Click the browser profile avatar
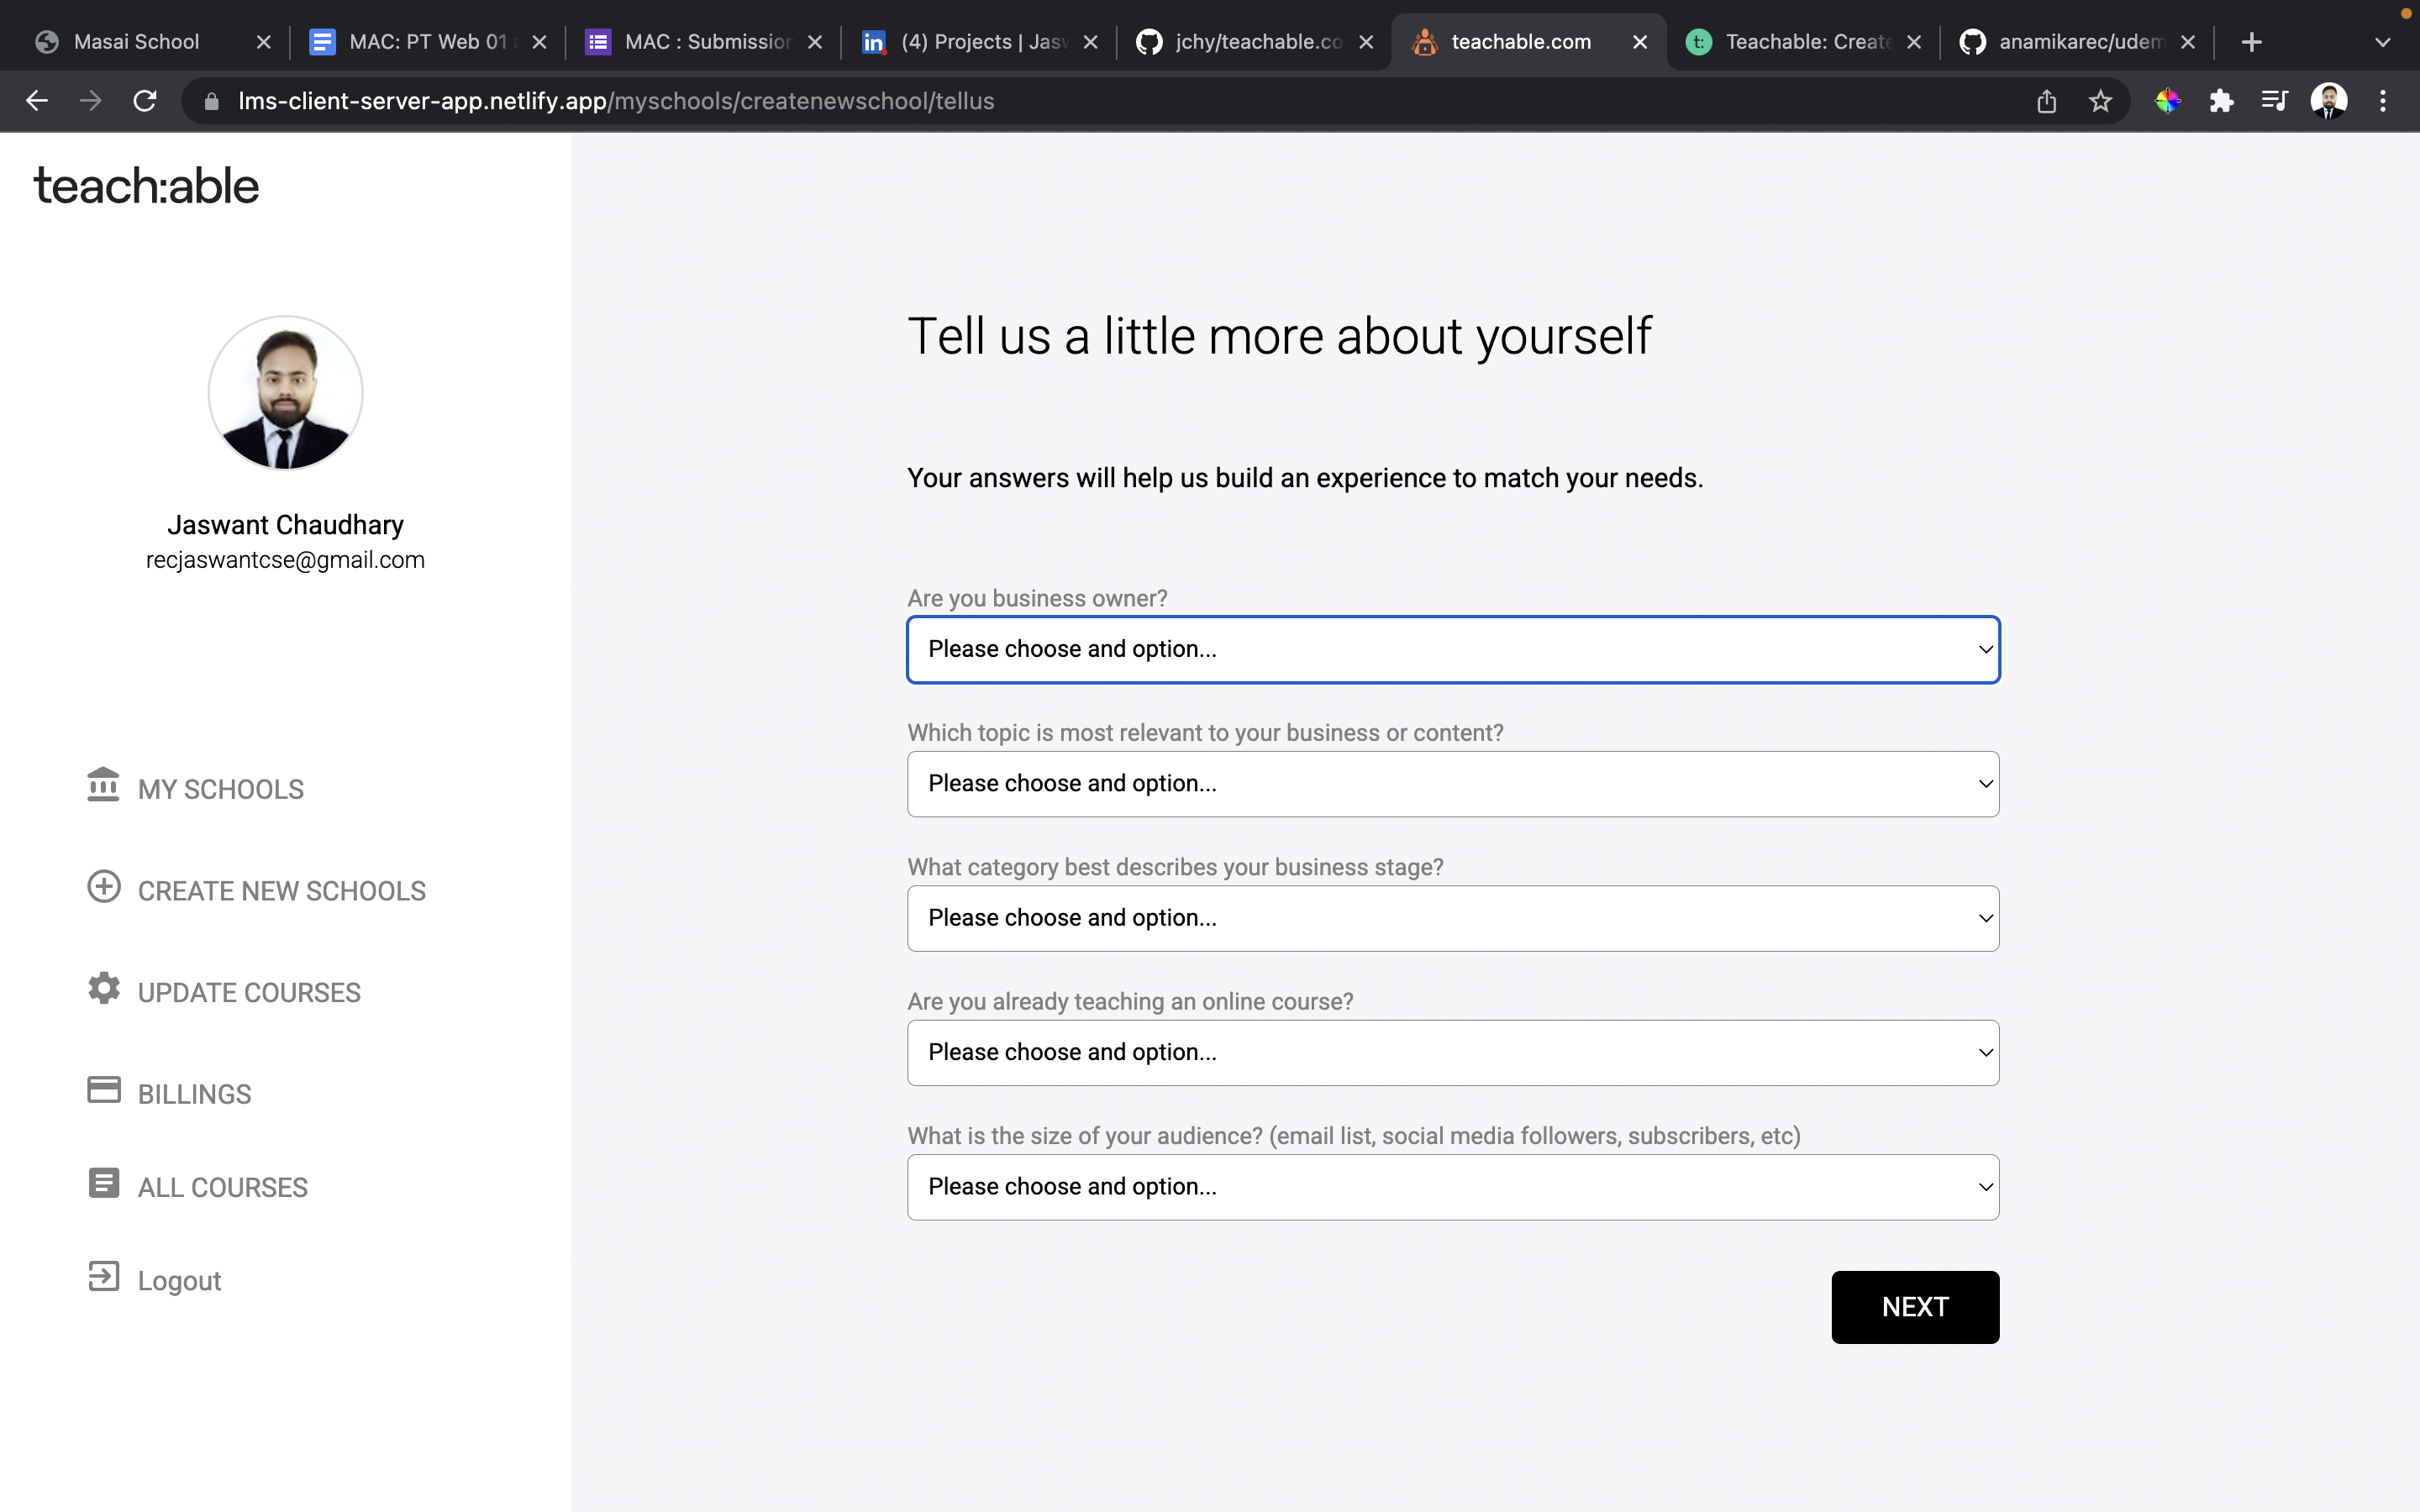 (2330, 100)
